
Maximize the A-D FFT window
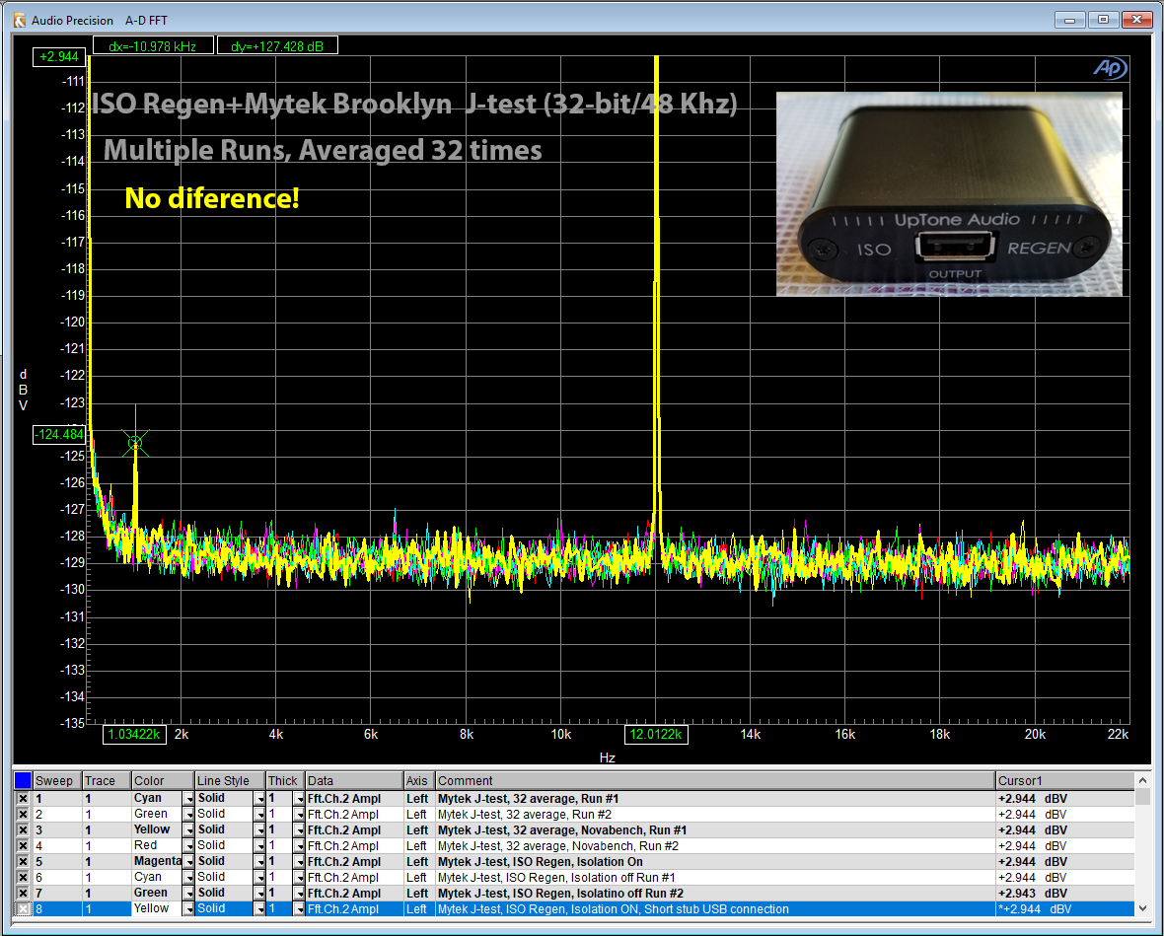[1103, 20]
